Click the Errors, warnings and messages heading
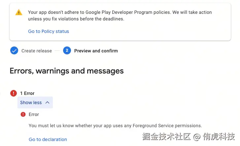Viewport: 240px width, 146px height. [x=67, y=71]
